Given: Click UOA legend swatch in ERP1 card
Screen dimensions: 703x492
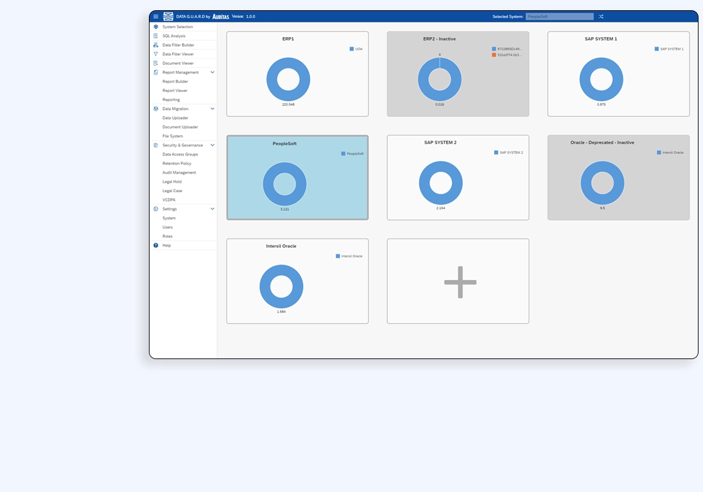Looking at the screenshot, I should (351, 49).
